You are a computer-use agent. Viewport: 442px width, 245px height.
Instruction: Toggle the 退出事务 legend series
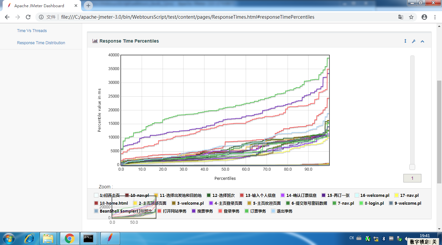tap(282, 211)
